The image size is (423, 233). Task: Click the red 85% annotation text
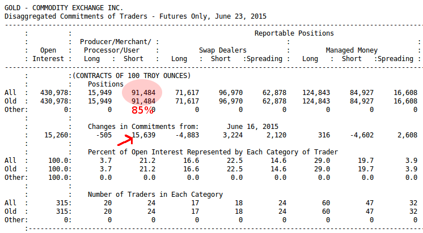[x=143, y=110]
